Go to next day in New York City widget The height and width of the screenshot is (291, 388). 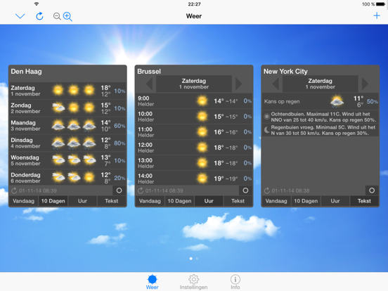(x=365, y=84)
